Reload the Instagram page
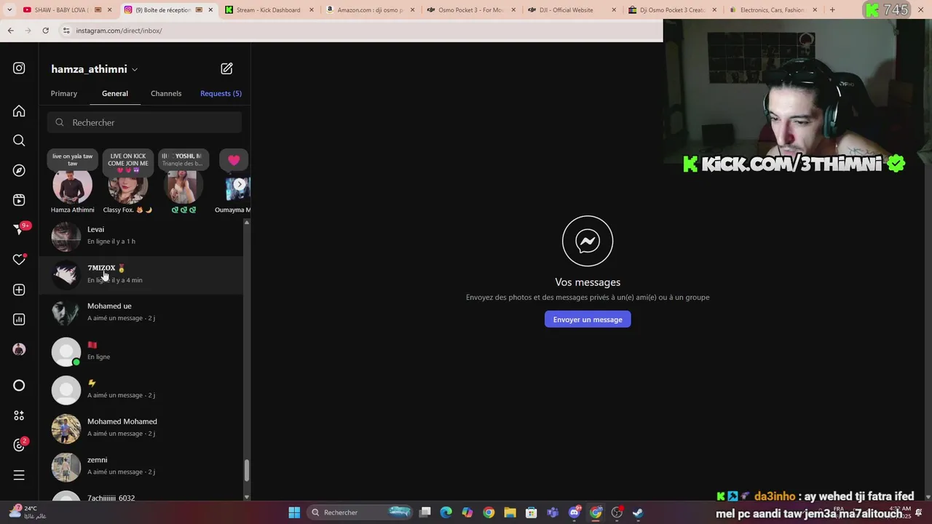This screenshot has width=932, height=524. [45, 31]
